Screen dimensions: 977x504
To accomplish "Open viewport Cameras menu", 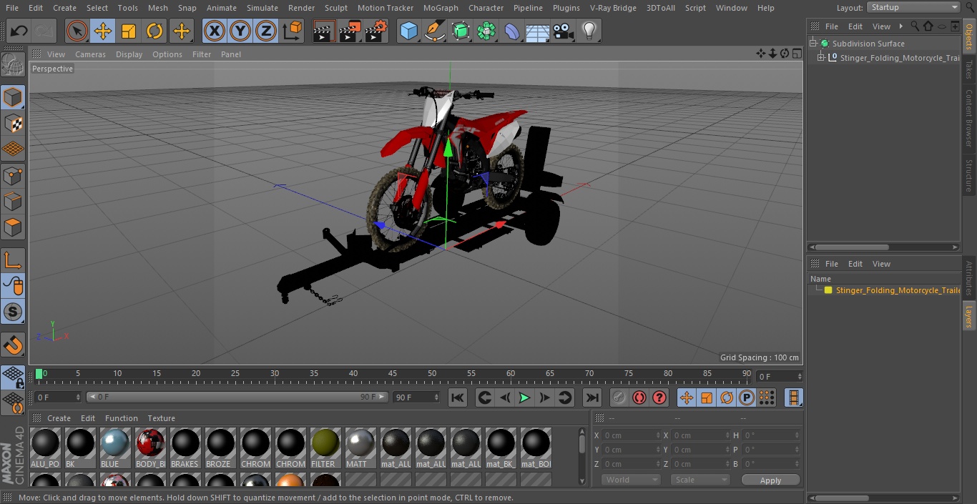I will pos(90,54).
